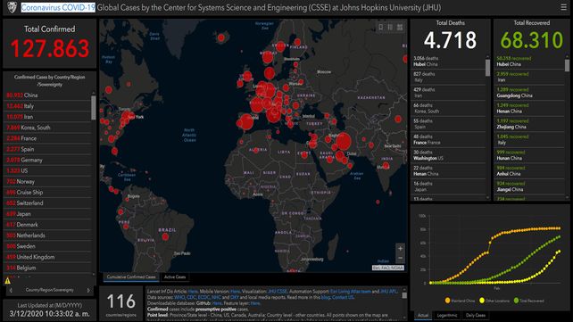Select the Actual chart tab

click(423, 316)
